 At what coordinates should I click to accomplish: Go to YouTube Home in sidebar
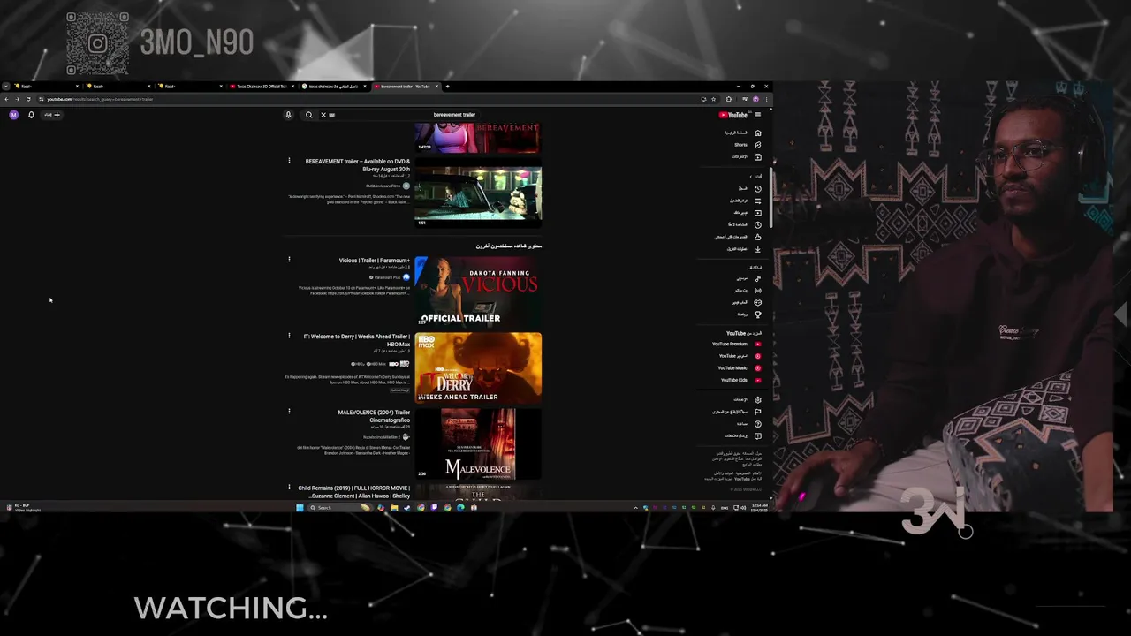742,132
